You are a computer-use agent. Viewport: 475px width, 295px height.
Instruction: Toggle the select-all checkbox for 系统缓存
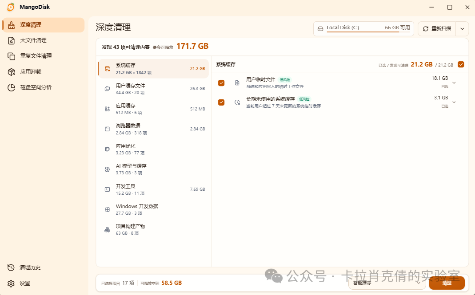461,64
